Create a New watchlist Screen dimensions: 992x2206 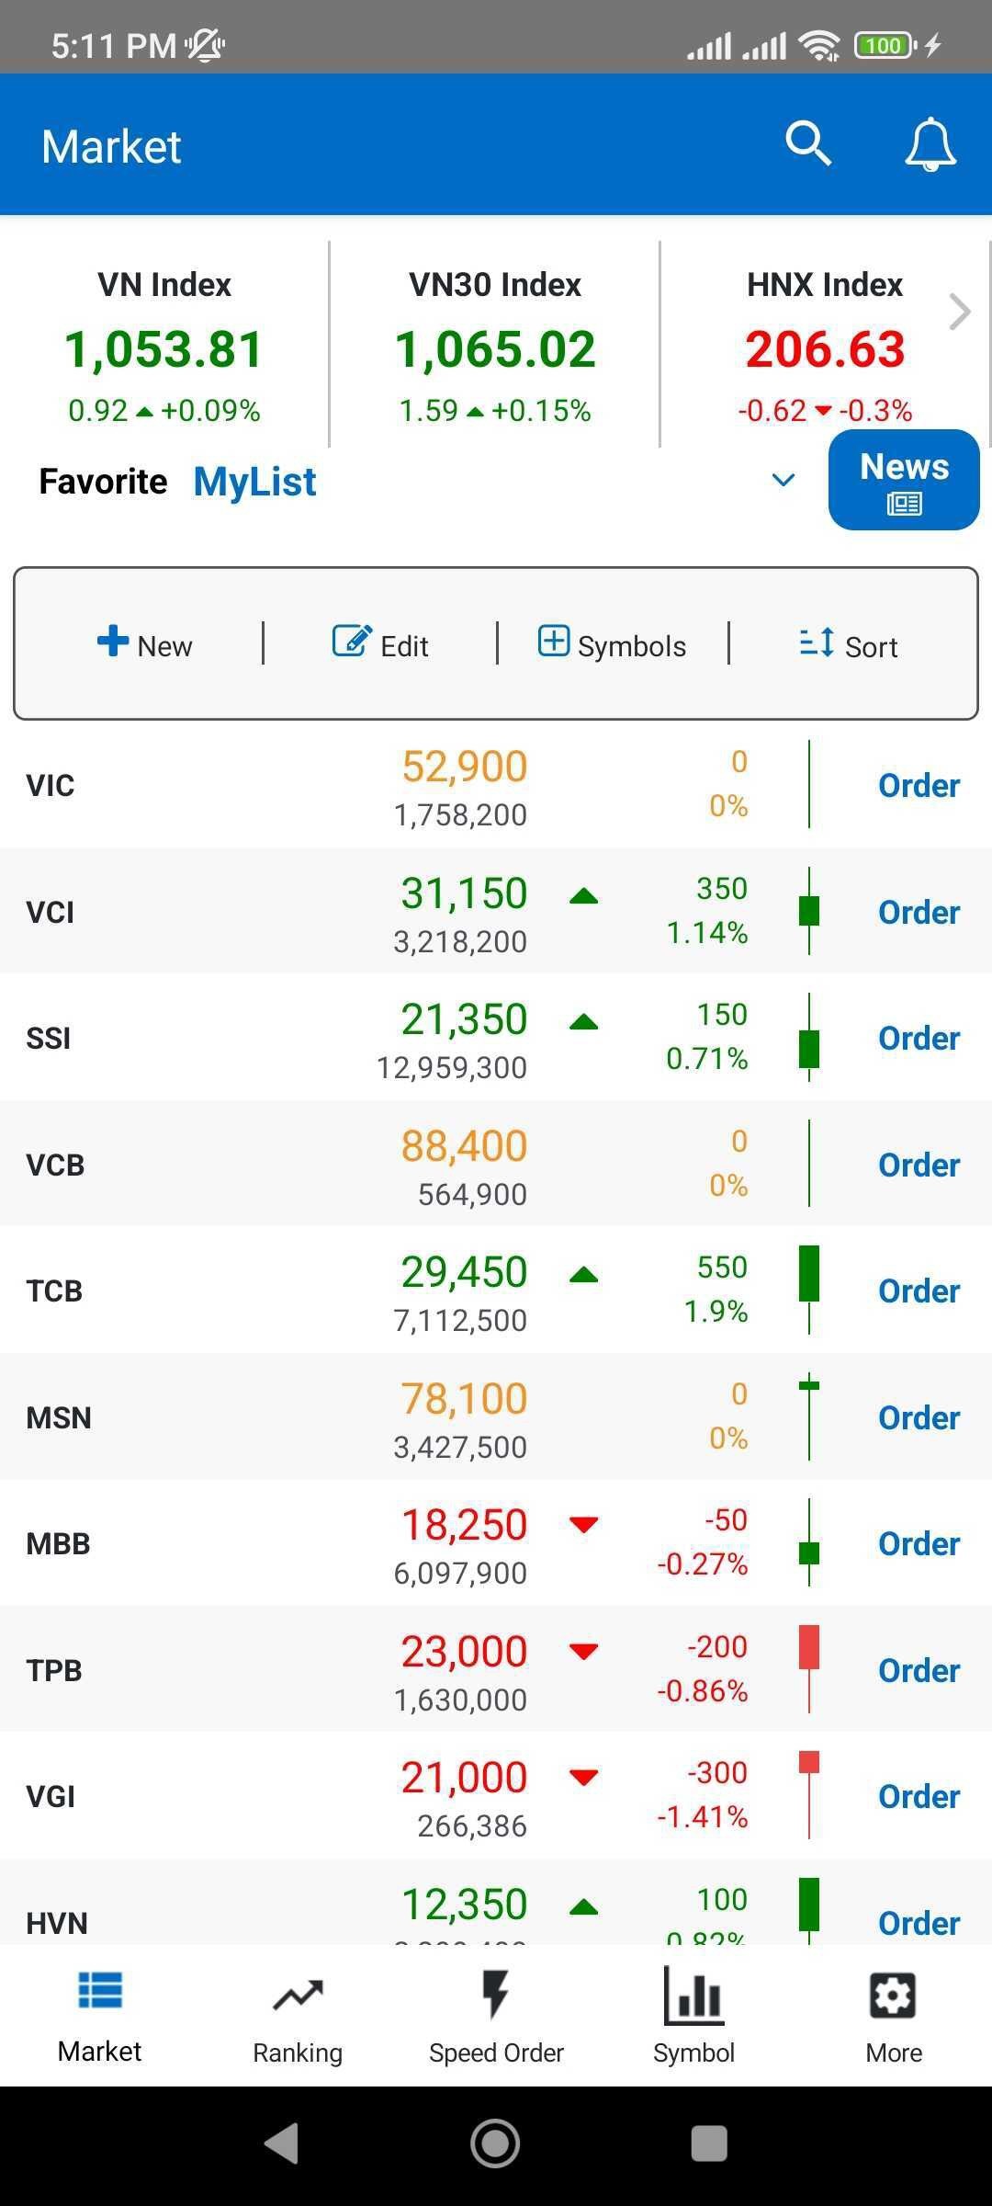[145, 644]
